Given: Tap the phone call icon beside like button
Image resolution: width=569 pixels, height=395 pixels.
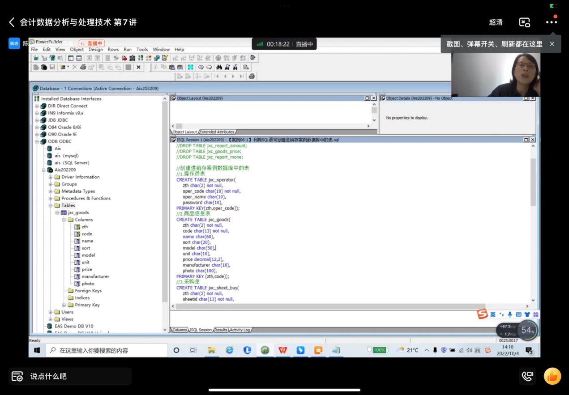Looking at the screenshot, I should [527, 376].
